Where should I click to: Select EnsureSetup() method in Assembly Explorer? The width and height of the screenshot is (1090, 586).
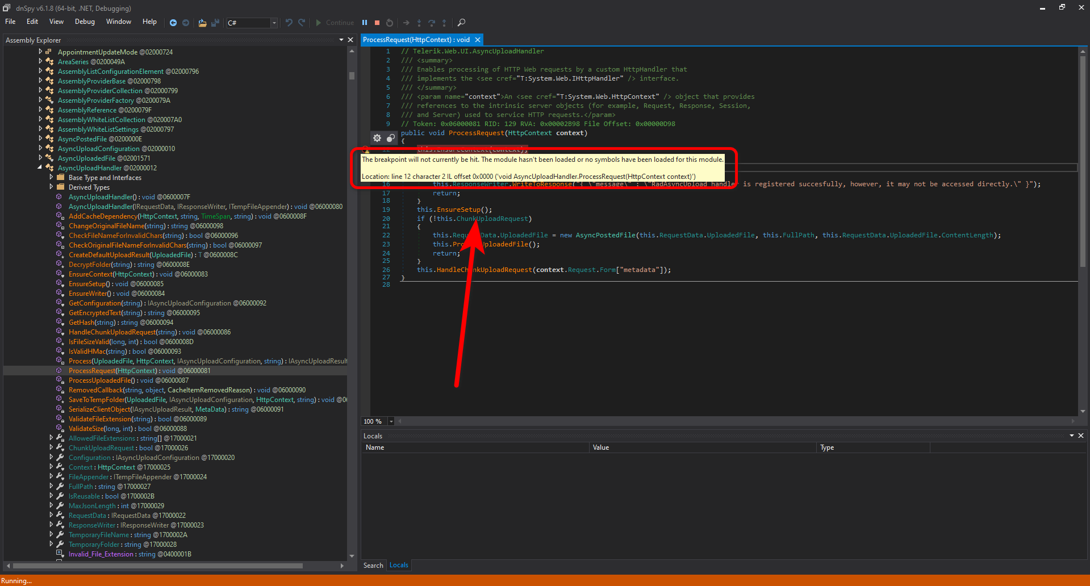pyautogui.click(x=88, y=284)
